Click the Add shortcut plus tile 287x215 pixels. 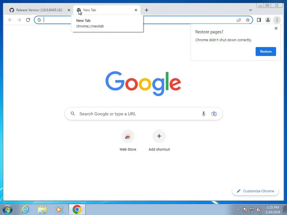(x=159, y=136)
